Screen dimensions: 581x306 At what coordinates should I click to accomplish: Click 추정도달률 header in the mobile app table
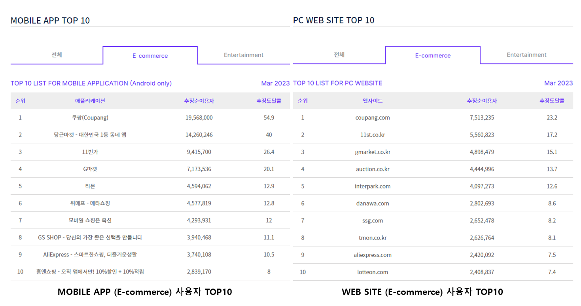click(269, 101)
